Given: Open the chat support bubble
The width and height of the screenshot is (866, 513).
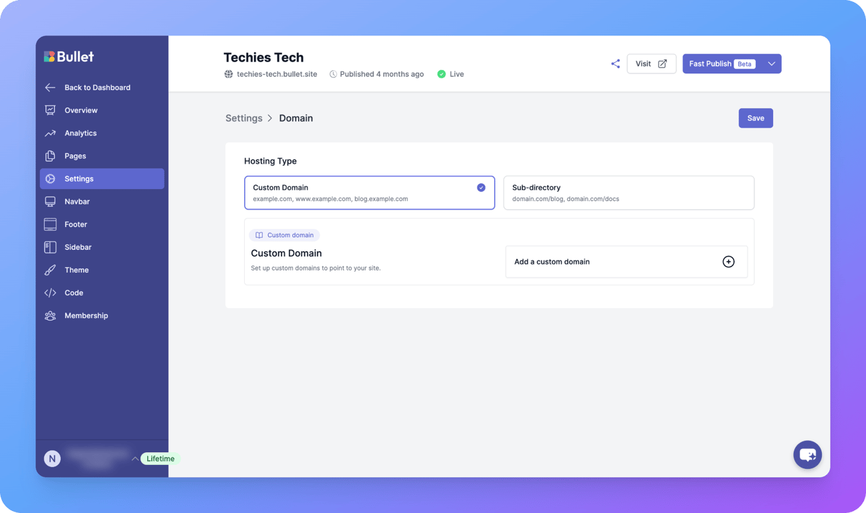Looking at the screenshot, I should tap(807, 454).
